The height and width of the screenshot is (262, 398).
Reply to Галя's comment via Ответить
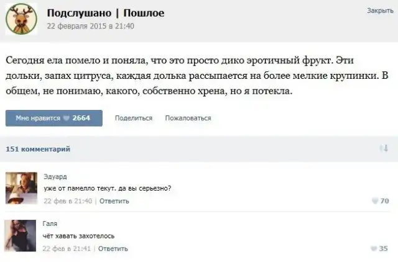click(113, 248)
